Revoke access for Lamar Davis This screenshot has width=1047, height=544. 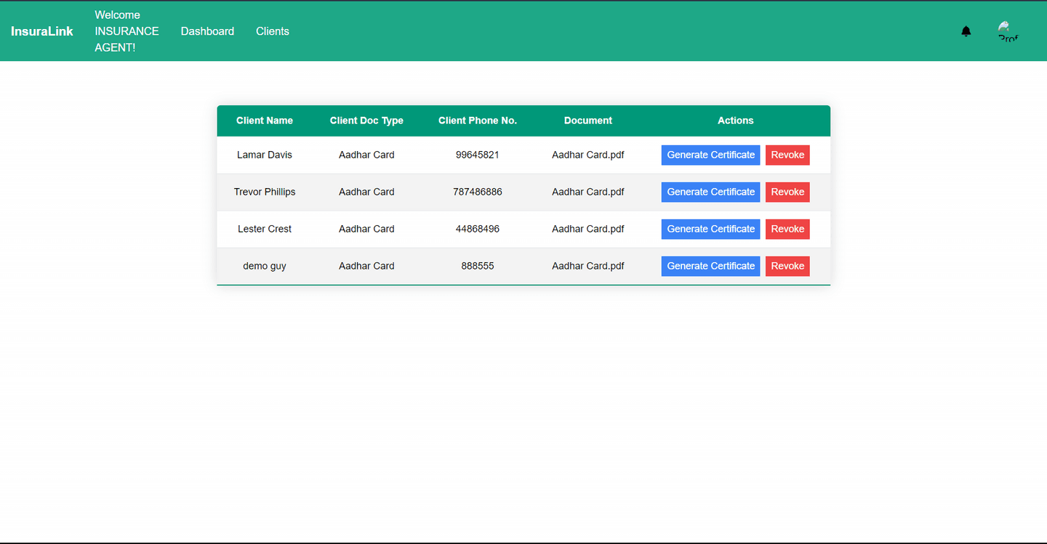(787, 155)
